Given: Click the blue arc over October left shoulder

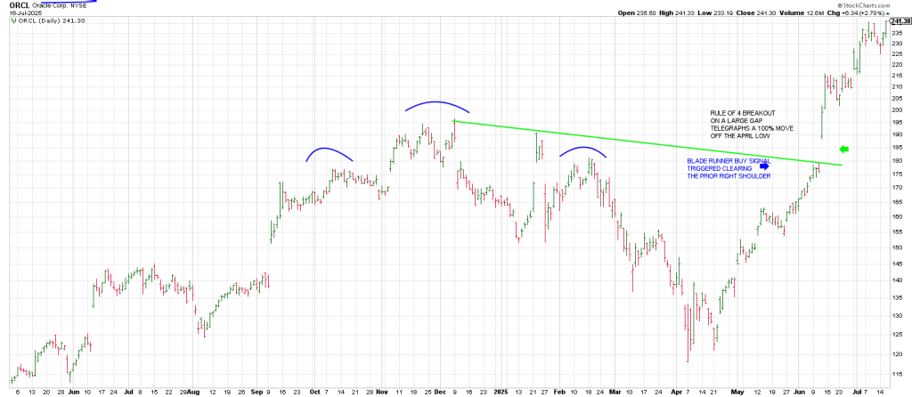Looking at the screenshot, I should point(329,150).
